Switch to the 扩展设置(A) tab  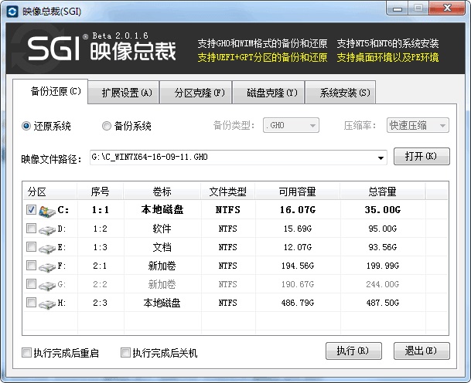(127, 93)
